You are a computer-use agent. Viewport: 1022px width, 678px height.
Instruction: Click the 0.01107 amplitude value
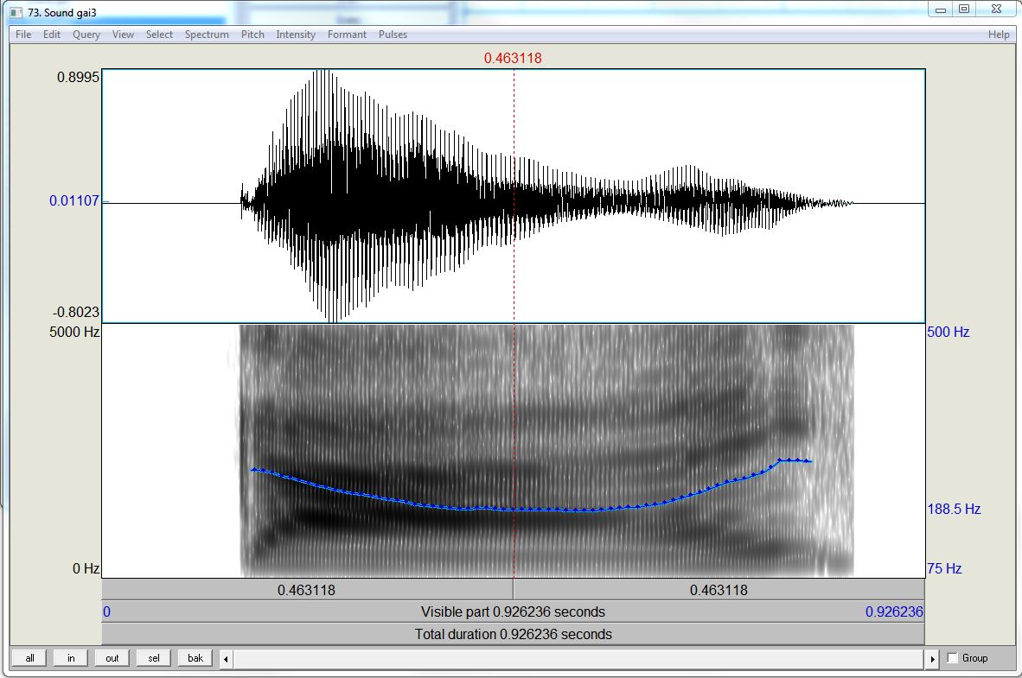74,200
